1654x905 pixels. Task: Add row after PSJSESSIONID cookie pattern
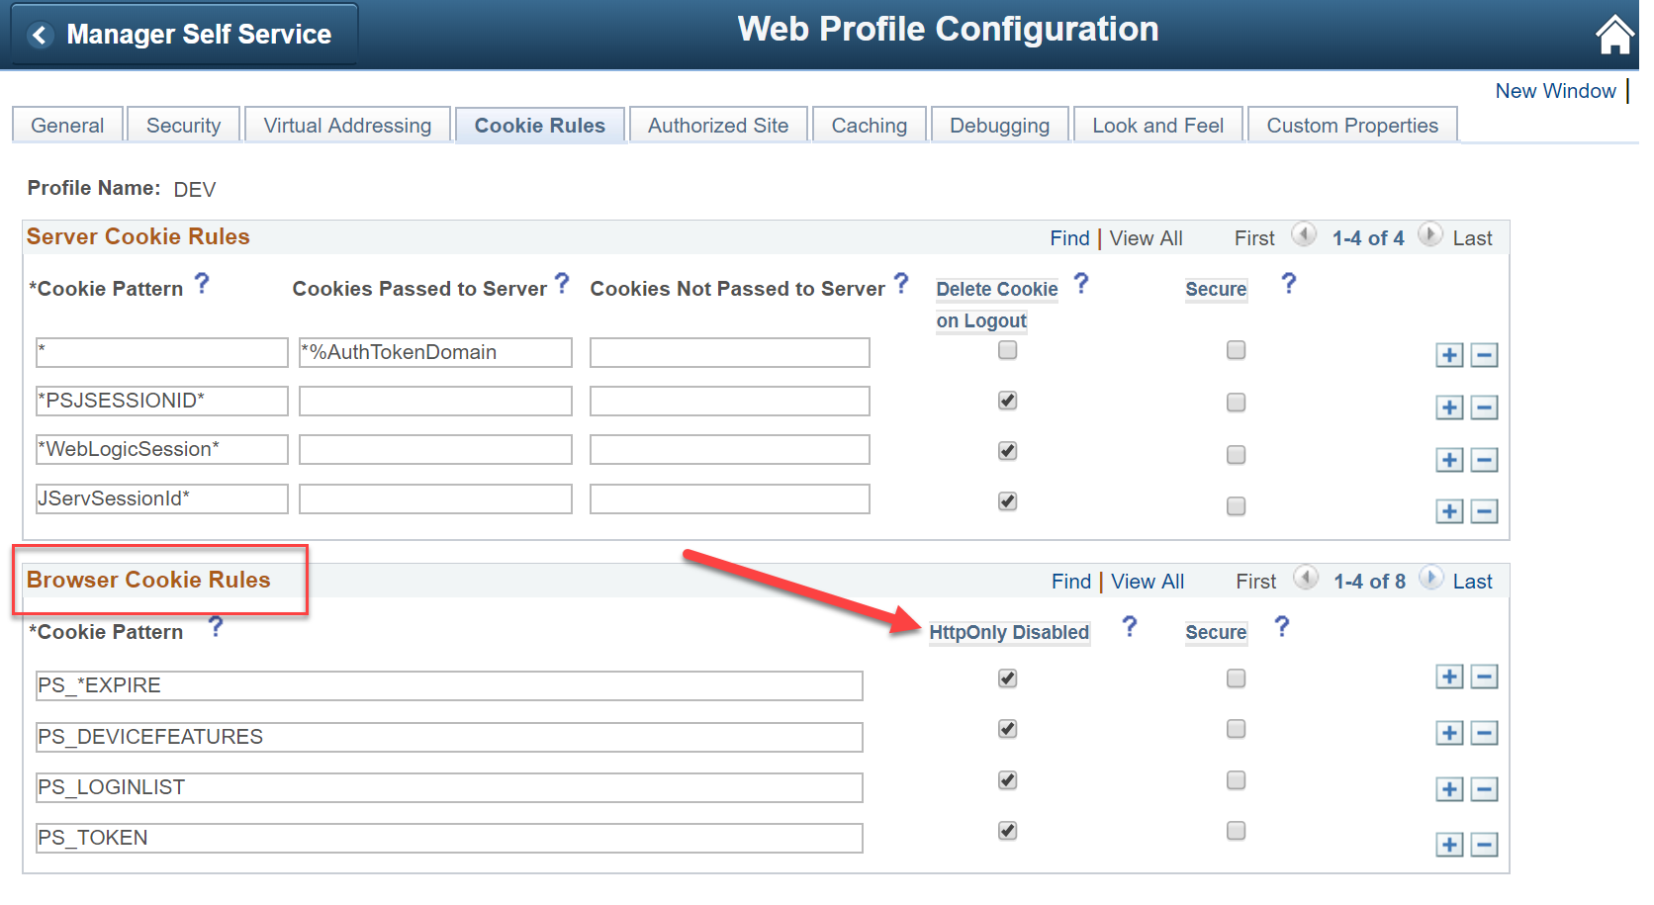1449,407
